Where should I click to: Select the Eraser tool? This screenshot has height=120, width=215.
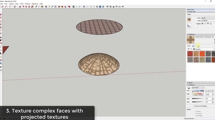[x=2, y=7]
